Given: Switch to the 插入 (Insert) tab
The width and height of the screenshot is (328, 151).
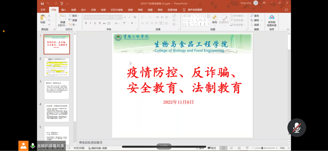Looking at the screenshot, I should pyautogui.click(x=64, y=10).
